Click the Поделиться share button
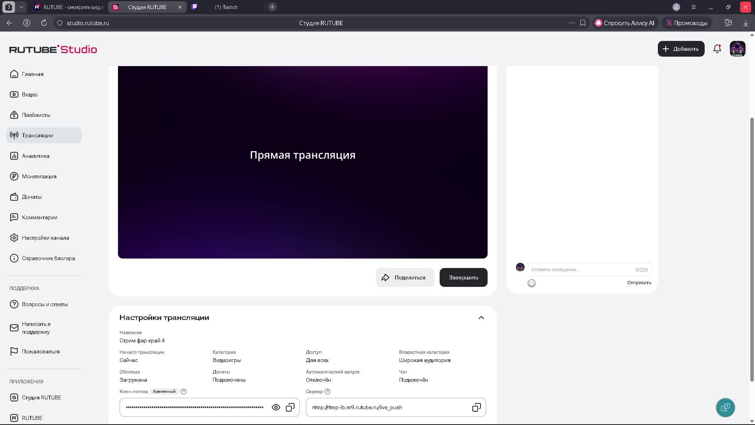The width and height of the screenshot is (755, 425). point(405,277)
